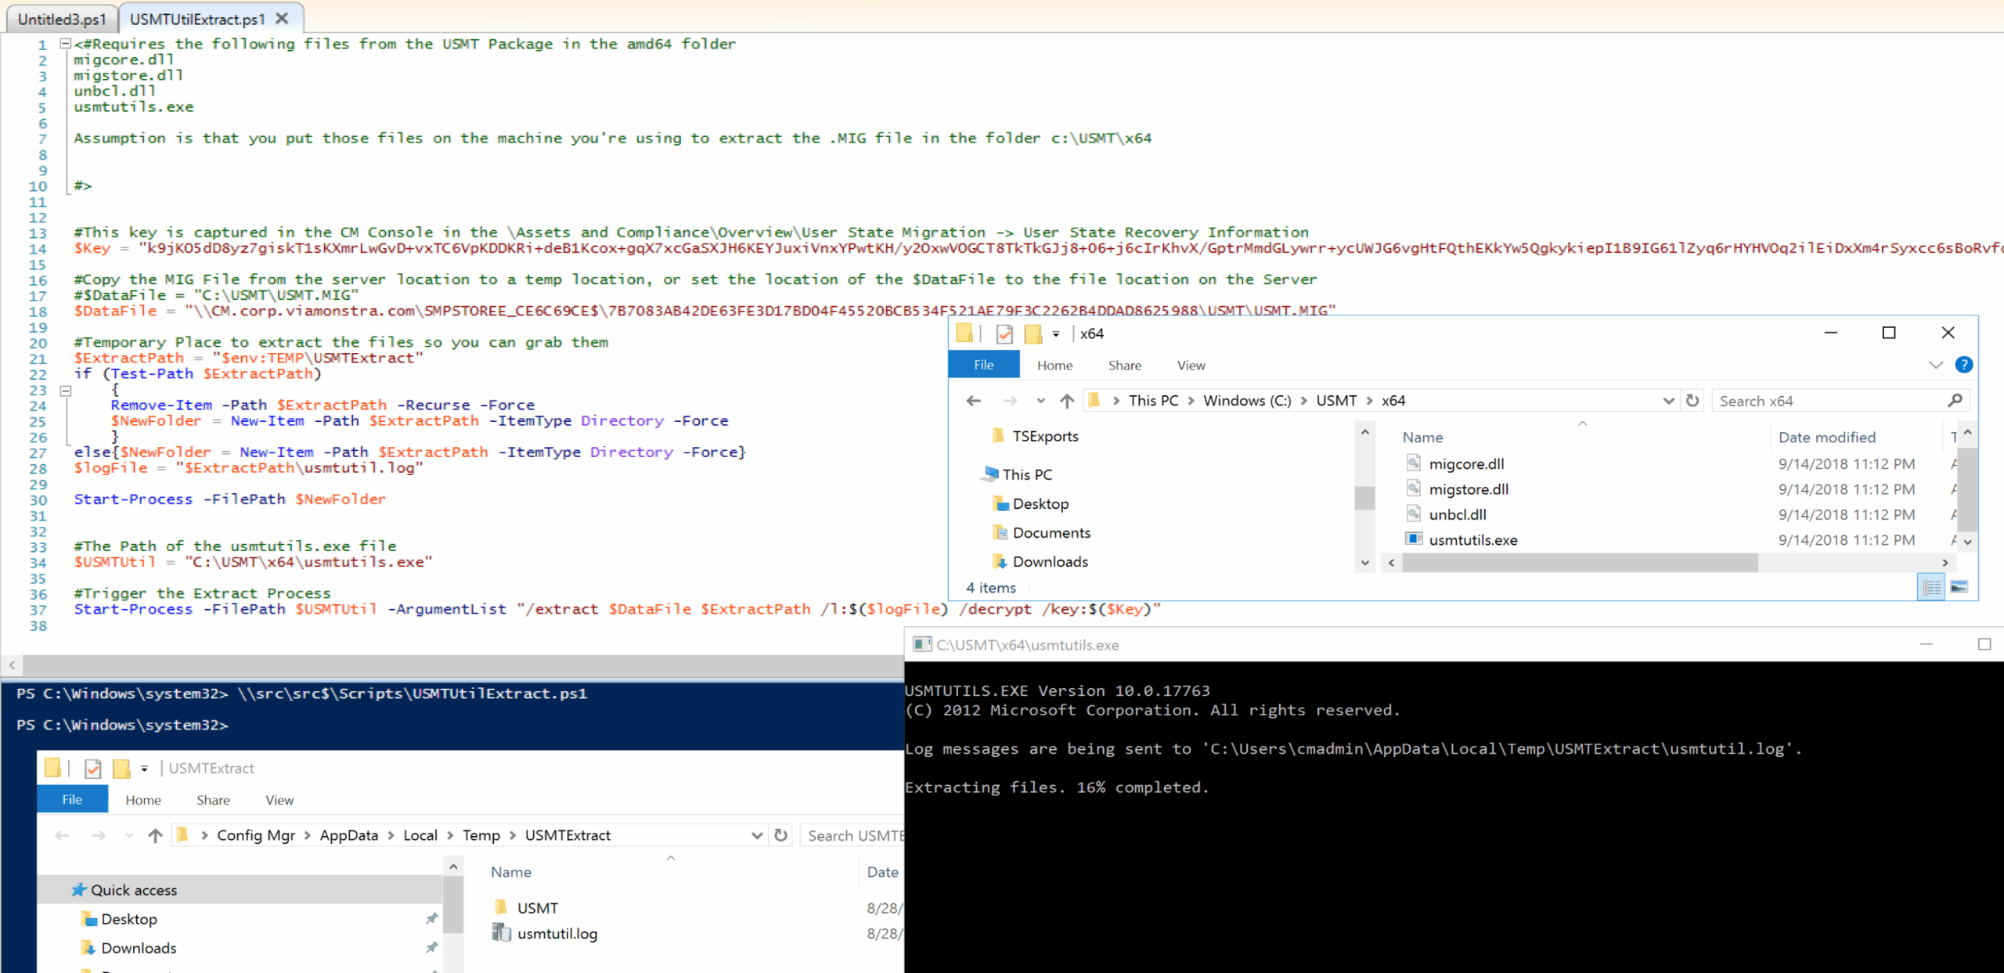
Task: Click the magnifier icon in the Search x64 box
Action: click(x=1955, y=400)
